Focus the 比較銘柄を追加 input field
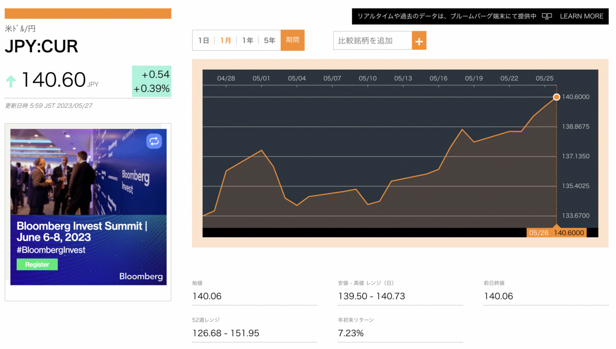 click(x=373, y=41)
